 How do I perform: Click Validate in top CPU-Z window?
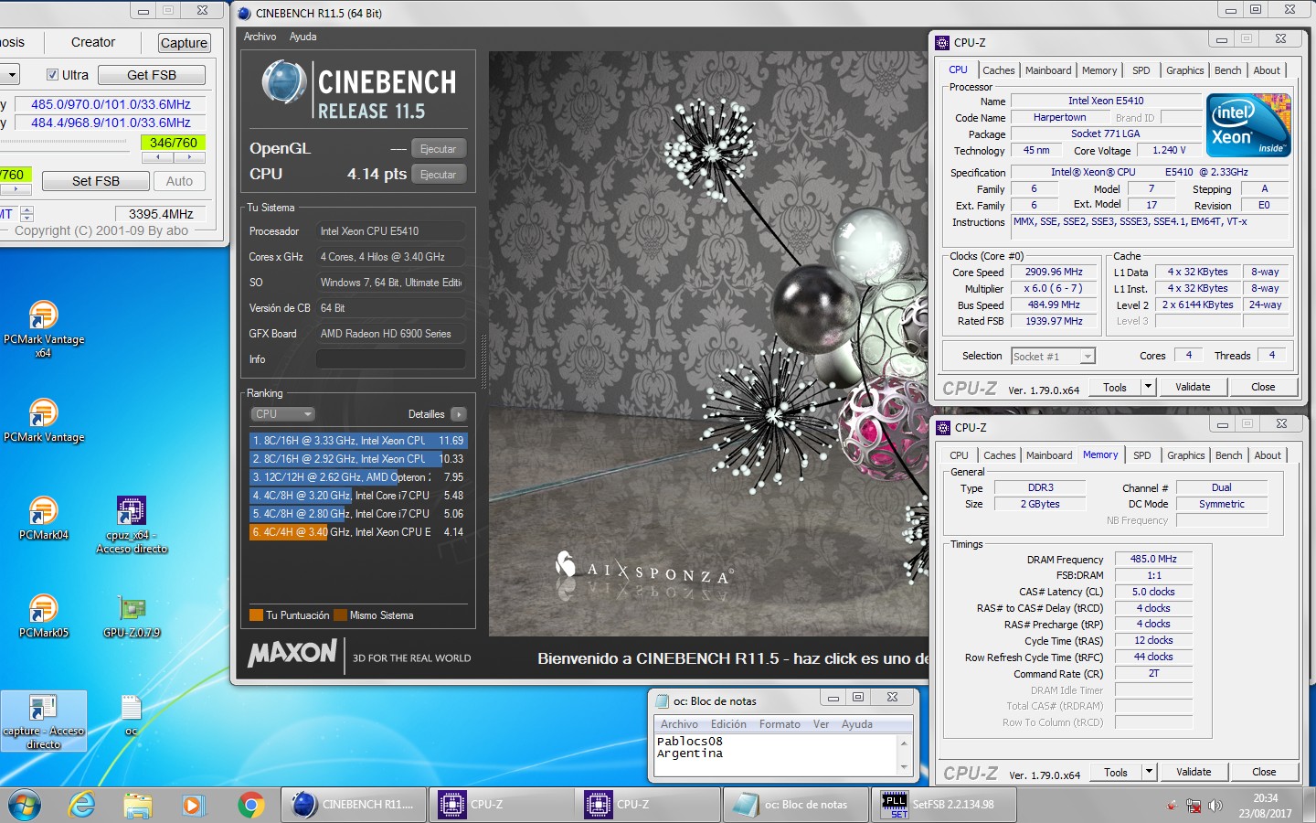click(x=1193, y=387)
